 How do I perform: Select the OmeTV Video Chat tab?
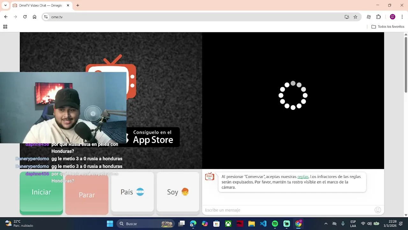[41, 5]
